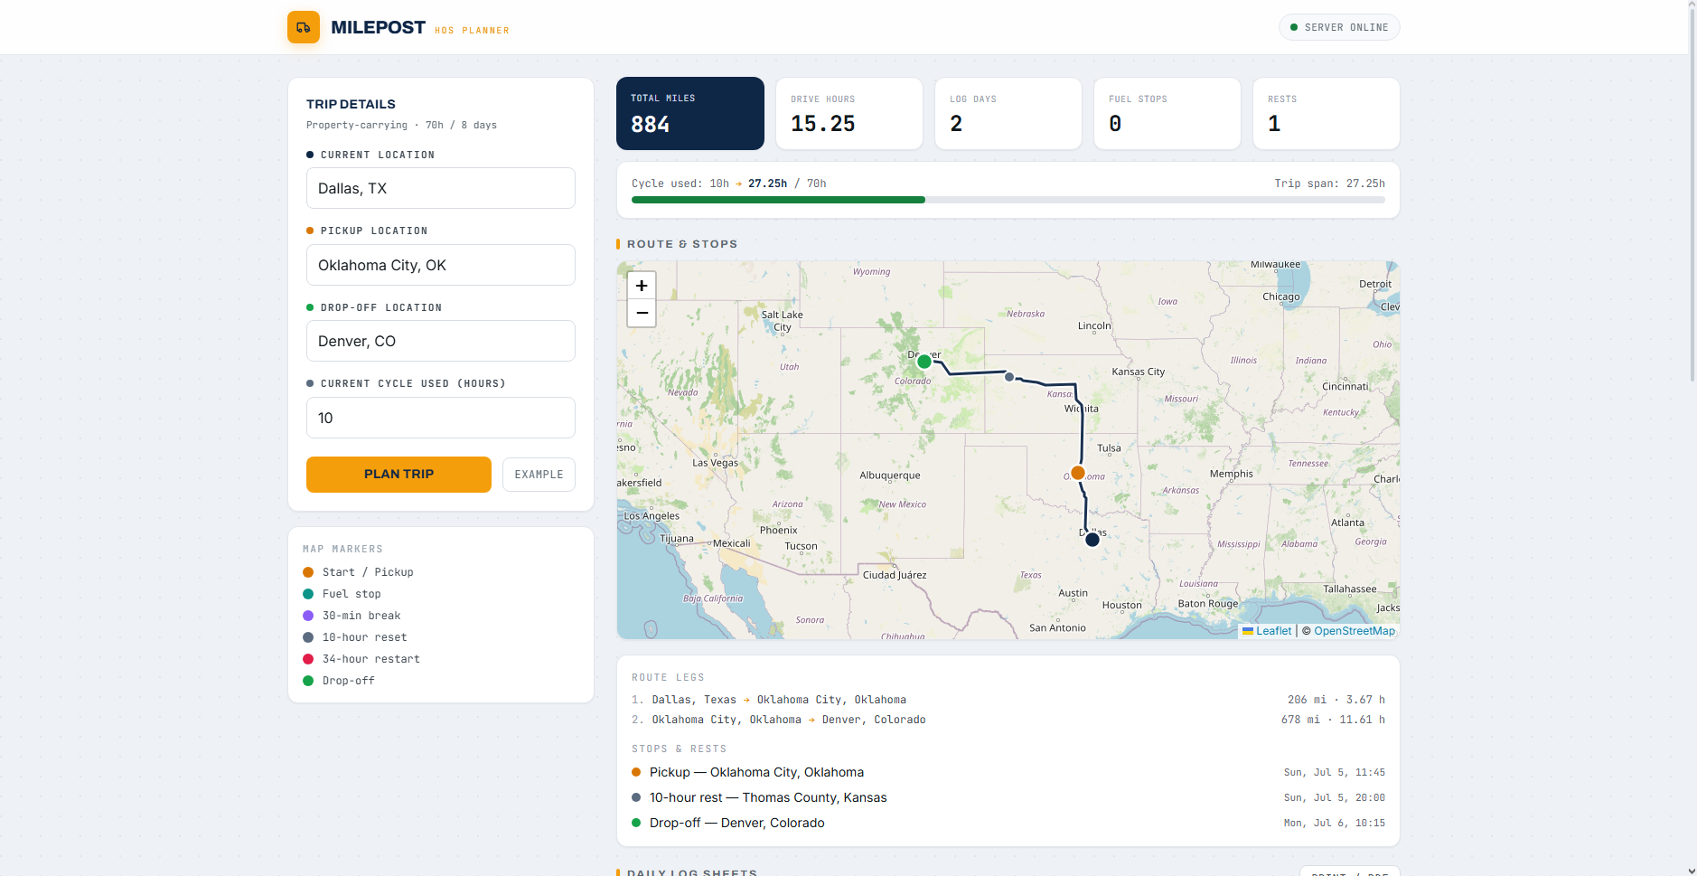Click the Milepost truck logo icon
Screen dimensions: 1697x876
click(304, 27)
